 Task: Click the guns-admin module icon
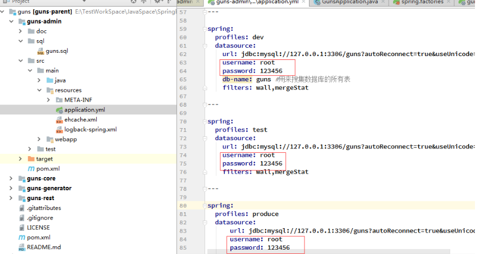[22, 21]
